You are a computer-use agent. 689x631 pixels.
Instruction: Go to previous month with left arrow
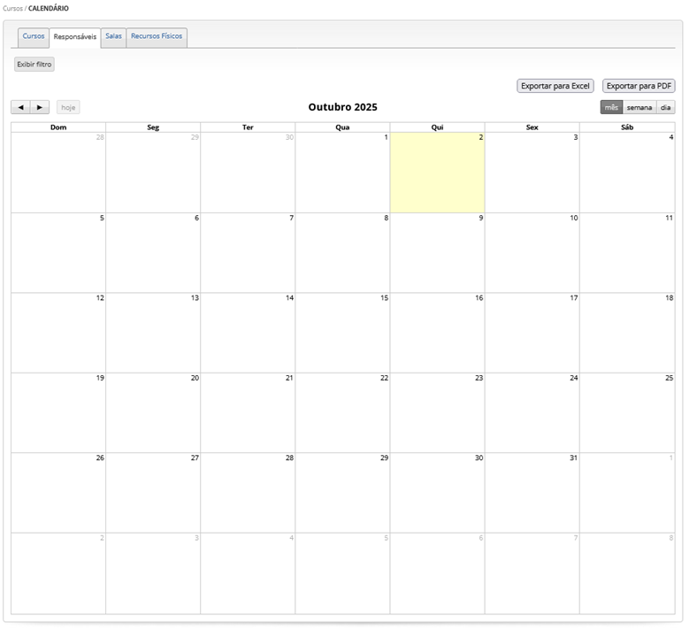click(x=20, y=107)
